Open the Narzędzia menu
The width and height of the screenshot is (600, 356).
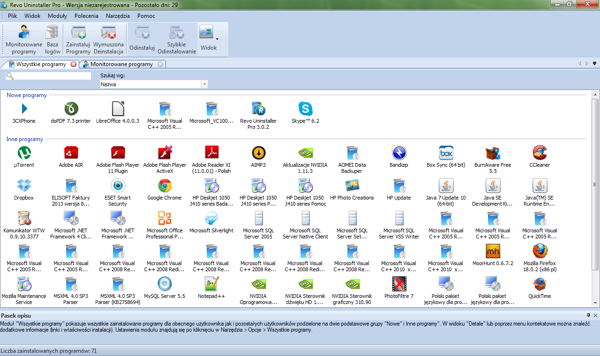118,15
